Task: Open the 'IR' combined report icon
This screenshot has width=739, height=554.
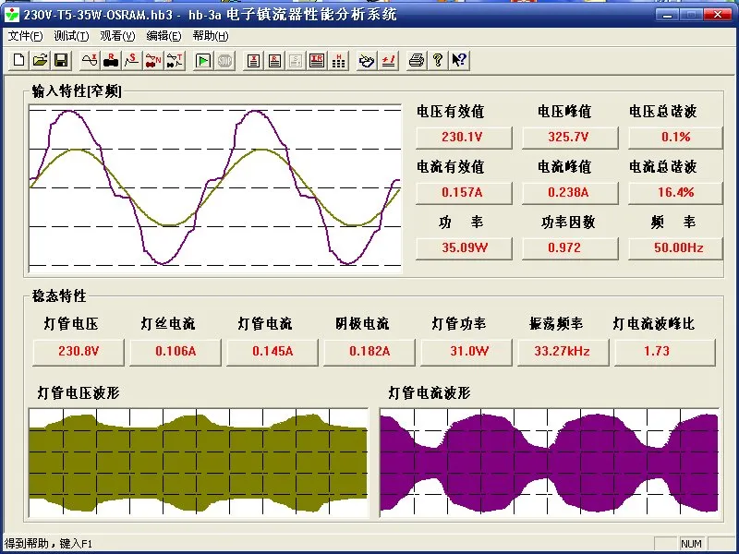Action: pyautogui.click(x=317, y=60)
